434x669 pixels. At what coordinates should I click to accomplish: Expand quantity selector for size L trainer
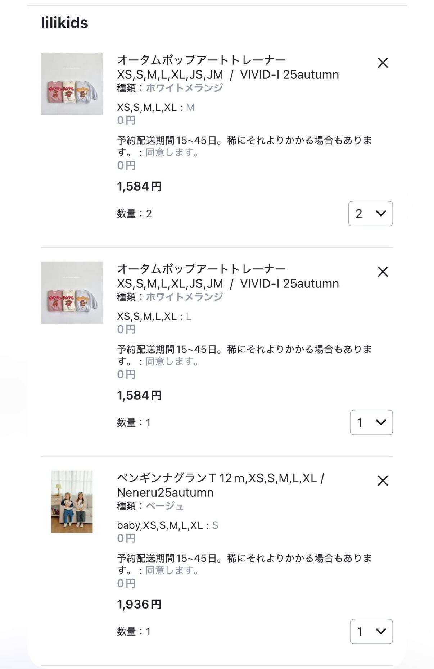[371, 423]
